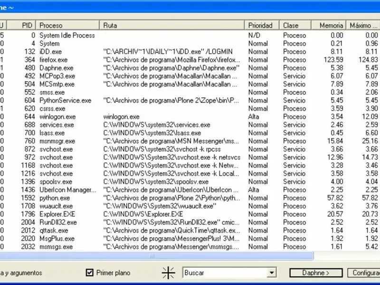Click firefox.exe memory value 123.59

tap(333, 60)
